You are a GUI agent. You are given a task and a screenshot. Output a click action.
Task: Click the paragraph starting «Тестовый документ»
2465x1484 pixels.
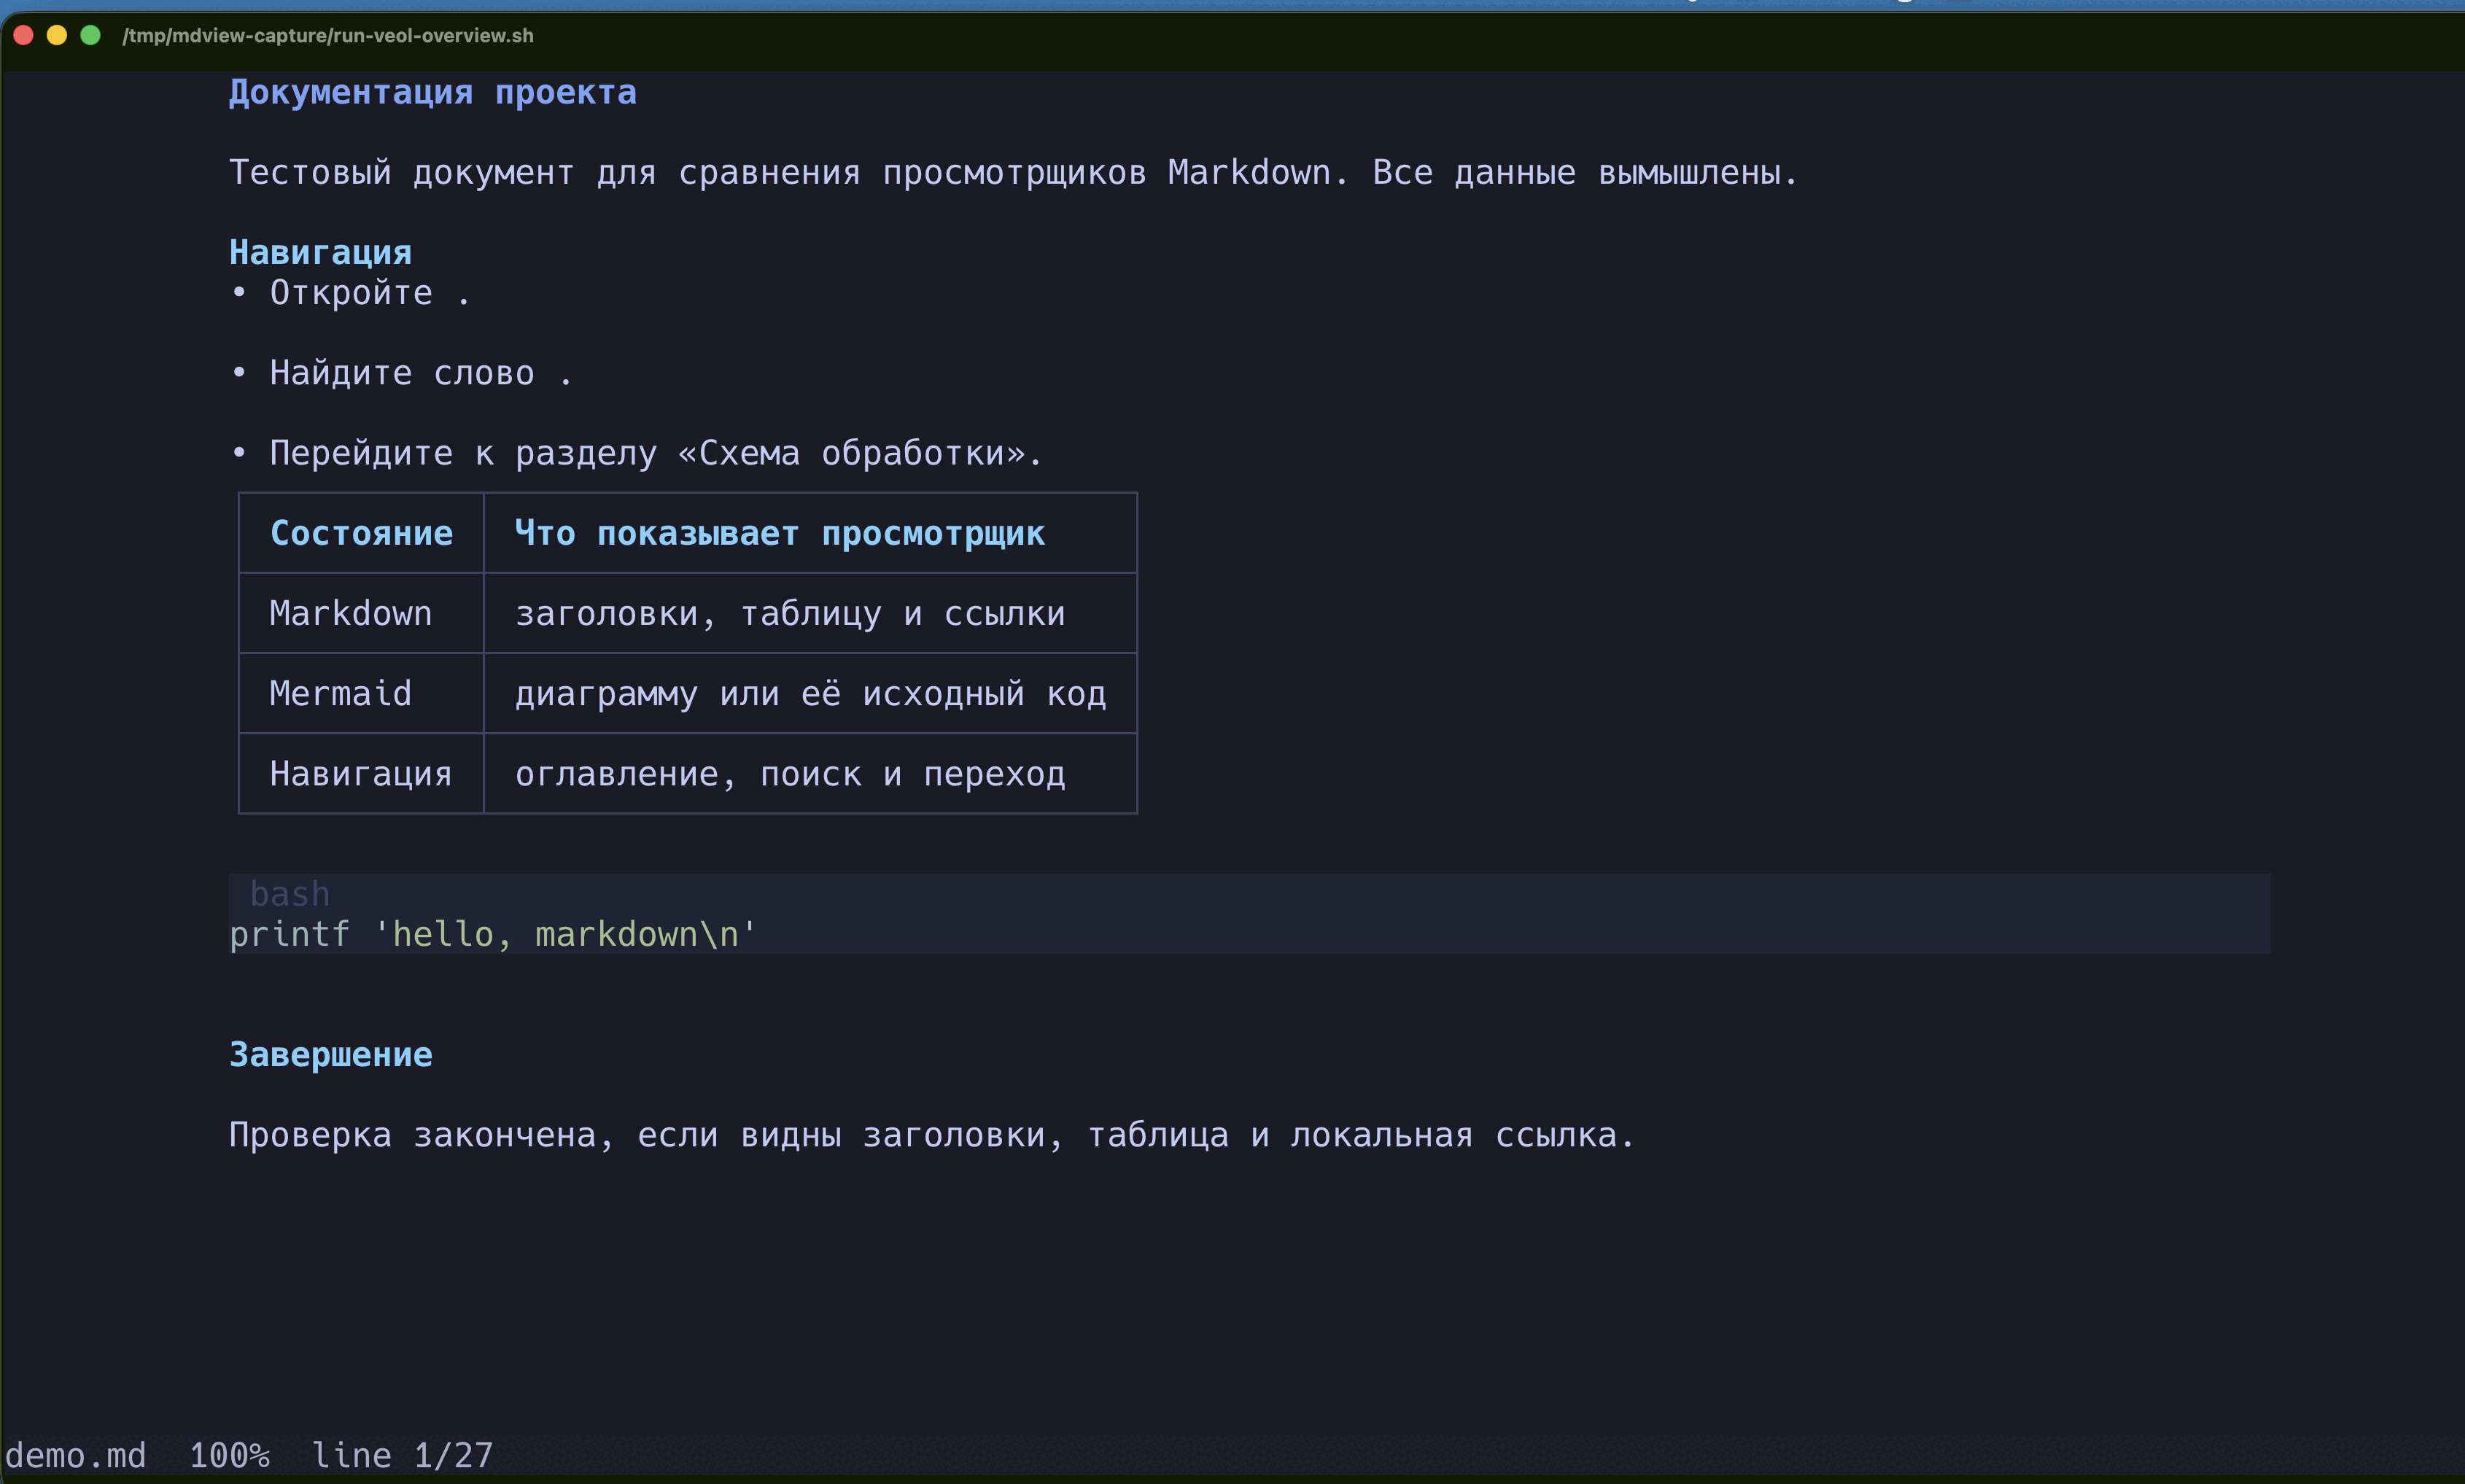point(1012,172)
